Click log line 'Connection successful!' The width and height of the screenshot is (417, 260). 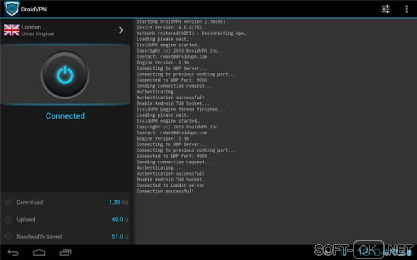coord(165,191)
